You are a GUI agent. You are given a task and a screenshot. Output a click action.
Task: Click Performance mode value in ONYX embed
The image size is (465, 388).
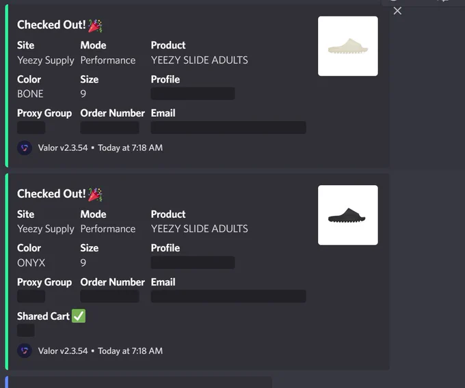[x=108, y=229]
